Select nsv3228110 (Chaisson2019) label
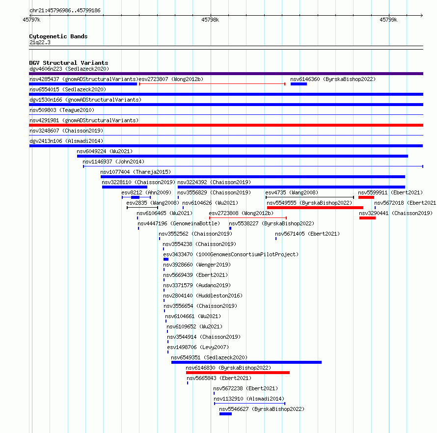437x433 pixels. pyautogui.click(x=138, y=182)
